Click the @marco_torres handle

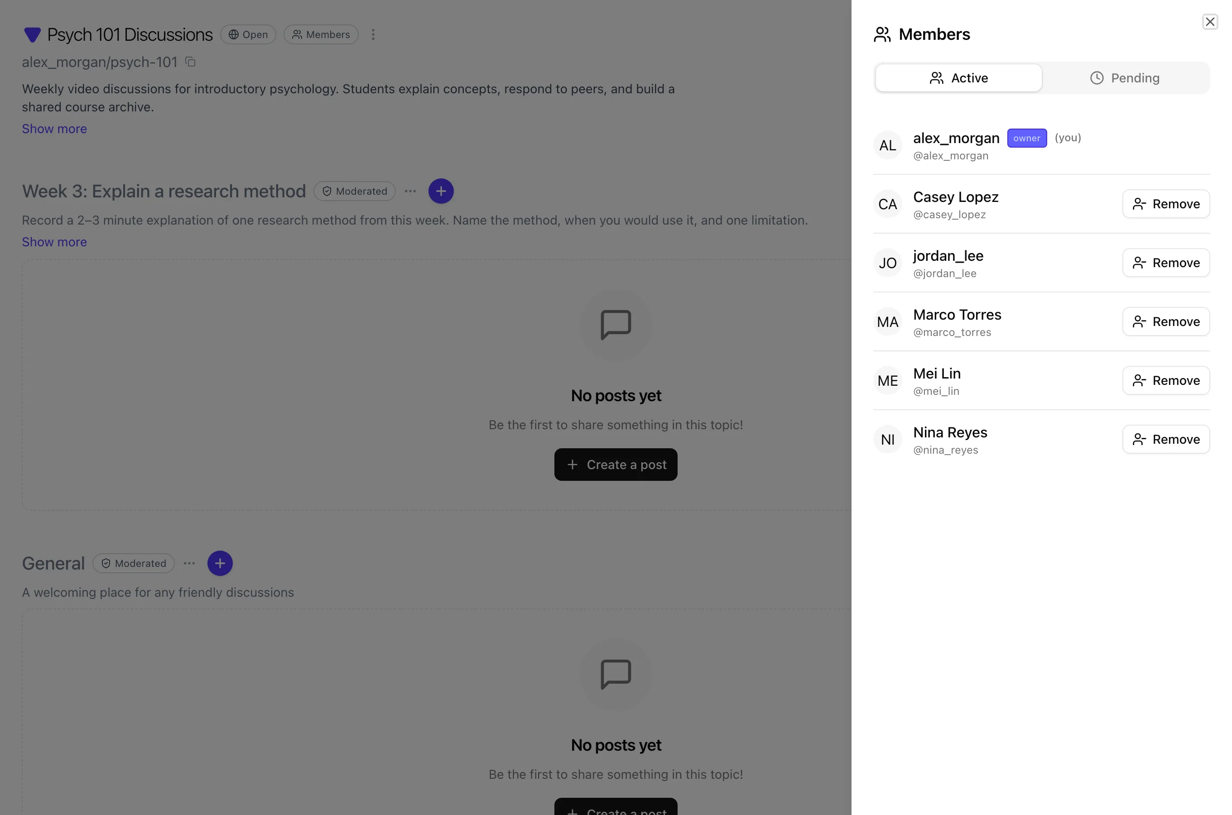952,332
